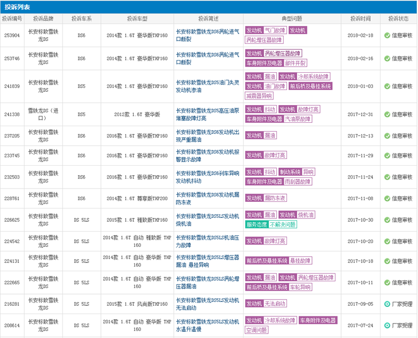Viewport: 418px width, 338px height.
Task: Click 车身附件及电器 汽油泵故障 tag
Action: 279,119
